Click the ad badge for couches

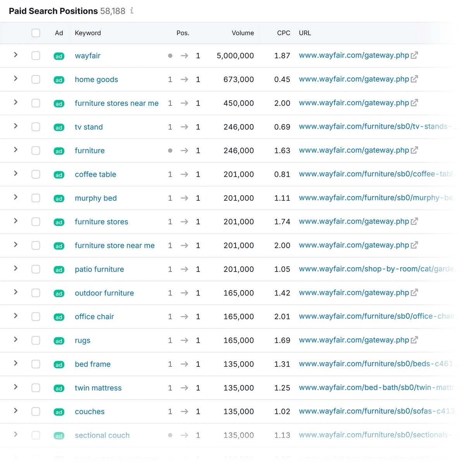pos(59,412)
